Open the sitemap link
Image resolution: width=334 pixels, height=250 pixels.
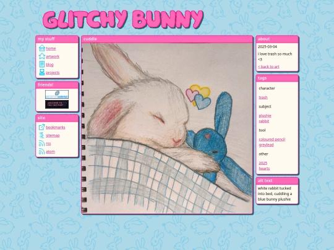tap(53, 135)
